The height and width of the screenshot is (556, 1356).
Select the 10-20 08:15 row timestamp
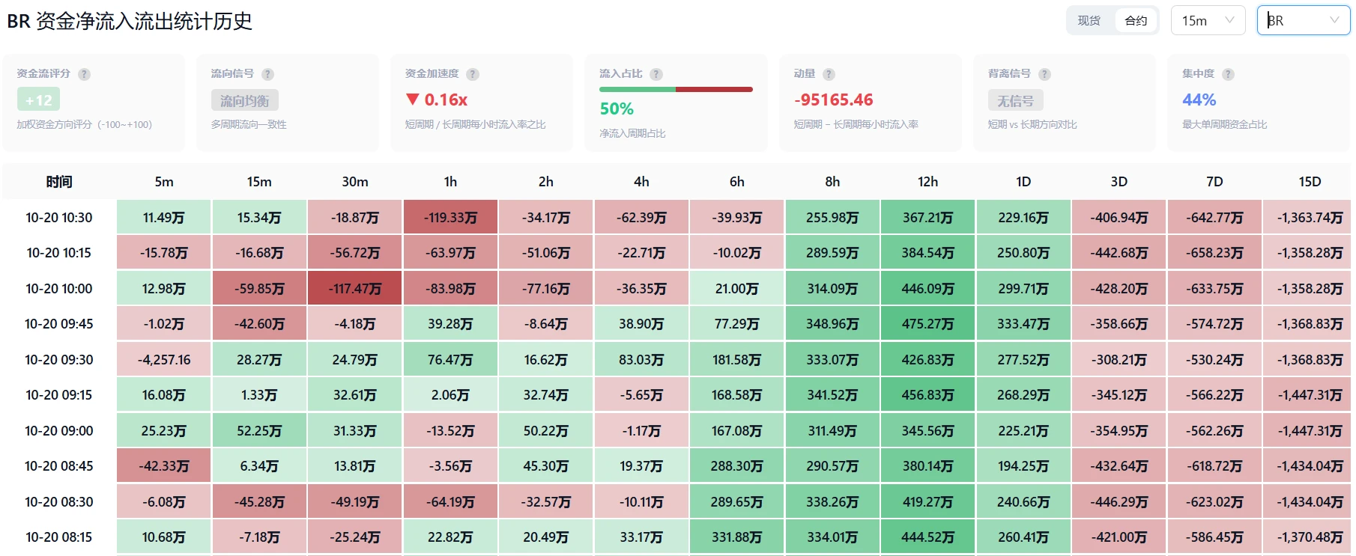pos(59,537)
